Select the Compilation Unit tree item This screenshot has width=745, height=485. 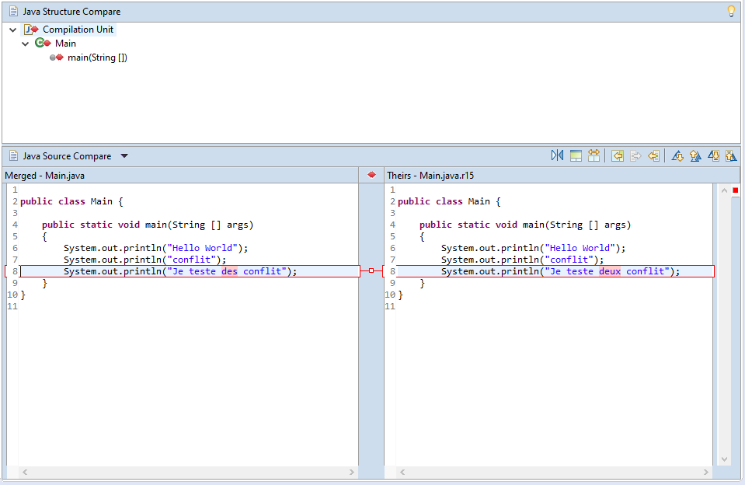(78, 30)
